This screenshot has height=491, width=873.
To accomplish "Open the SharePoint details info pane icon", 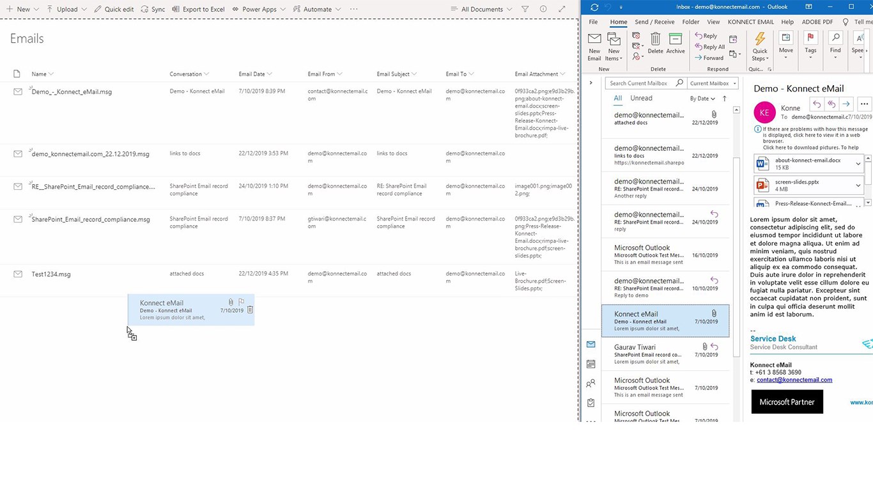I will pos(543,9).
